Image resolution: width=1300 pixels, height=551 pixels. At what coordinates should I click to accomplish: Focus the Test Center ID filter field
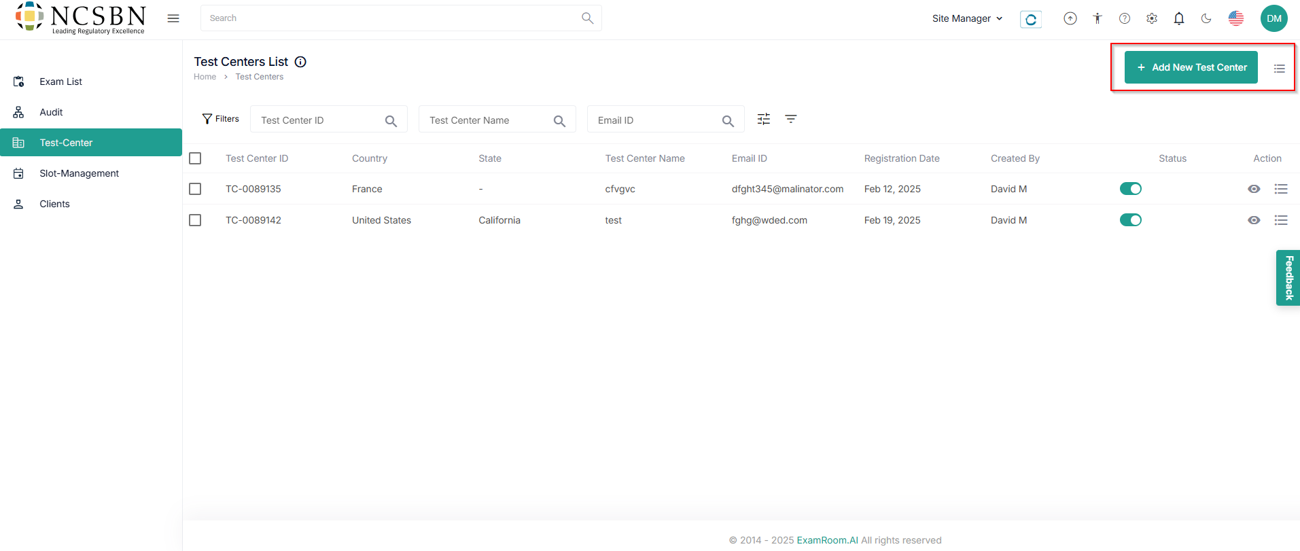(x=329, y=119)
